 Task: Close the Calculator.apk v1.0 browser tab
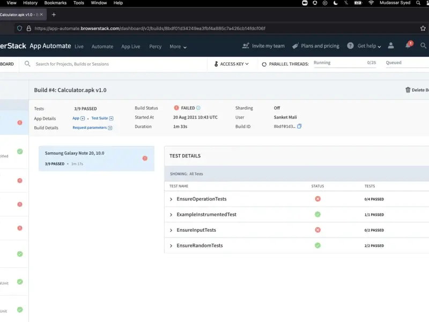(41, 14)
